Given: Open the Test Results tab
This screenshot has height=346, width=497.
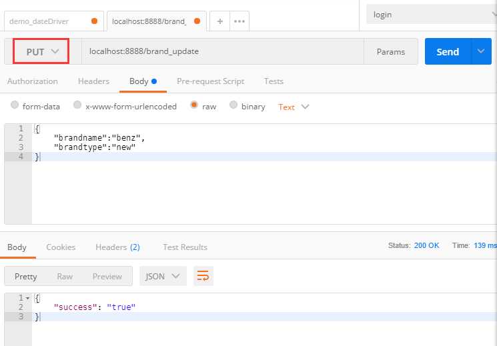Looking at the screenshot, I should coord(185,247).
